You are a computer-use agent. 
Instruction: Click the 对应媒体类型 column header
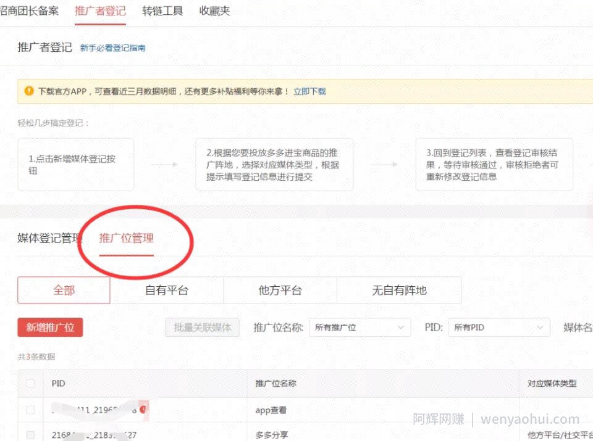pyautogui.click(x=552, y=383)
